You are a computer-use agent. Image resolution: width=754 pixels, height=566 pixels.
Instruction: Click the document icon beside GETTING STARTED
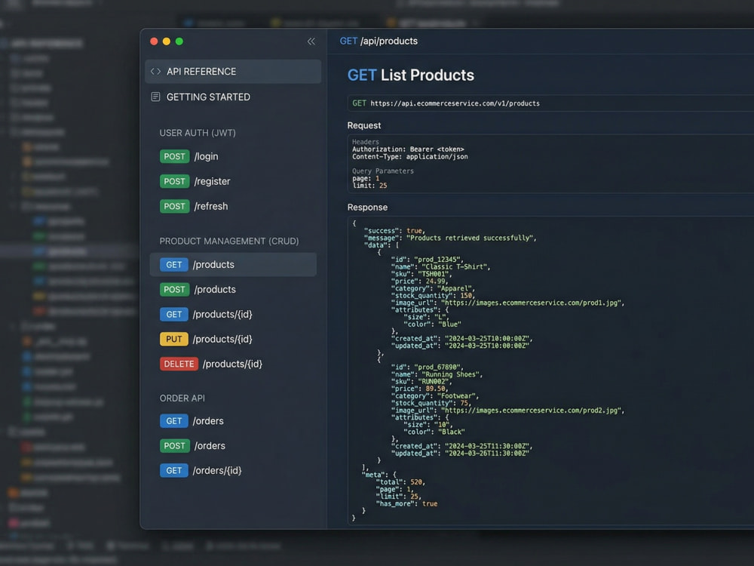point(155,97)
